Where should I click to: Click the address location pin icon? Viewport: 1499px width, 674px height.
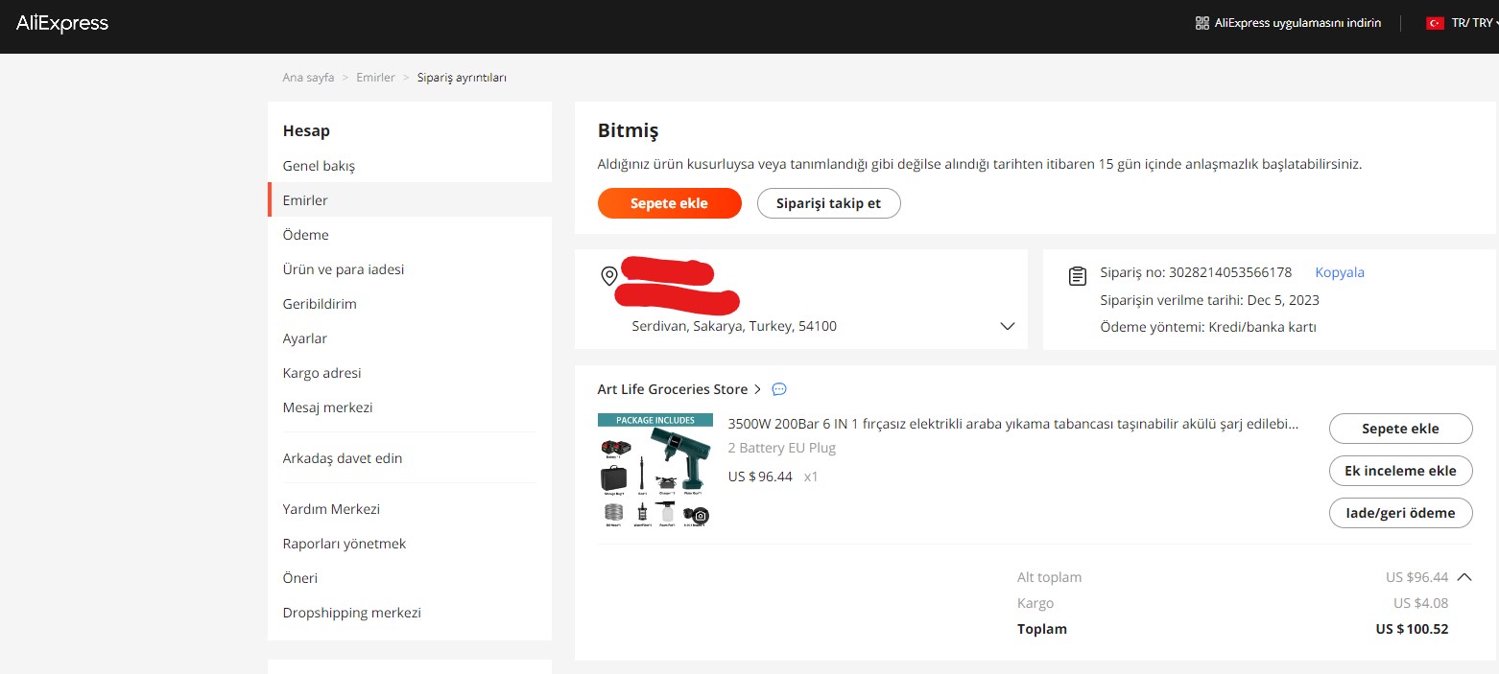(608, 277)
